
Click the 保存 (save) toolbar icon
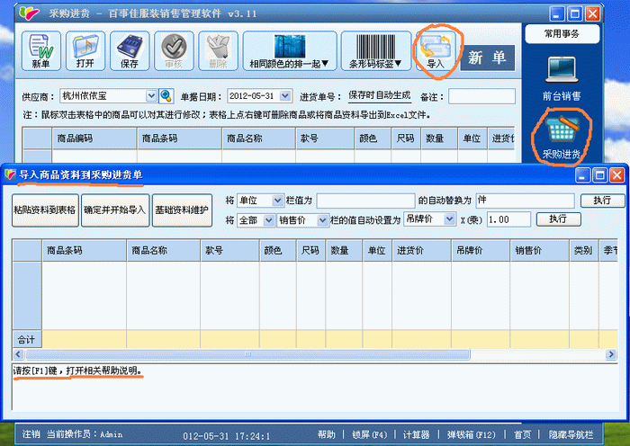tap(130, 51)
